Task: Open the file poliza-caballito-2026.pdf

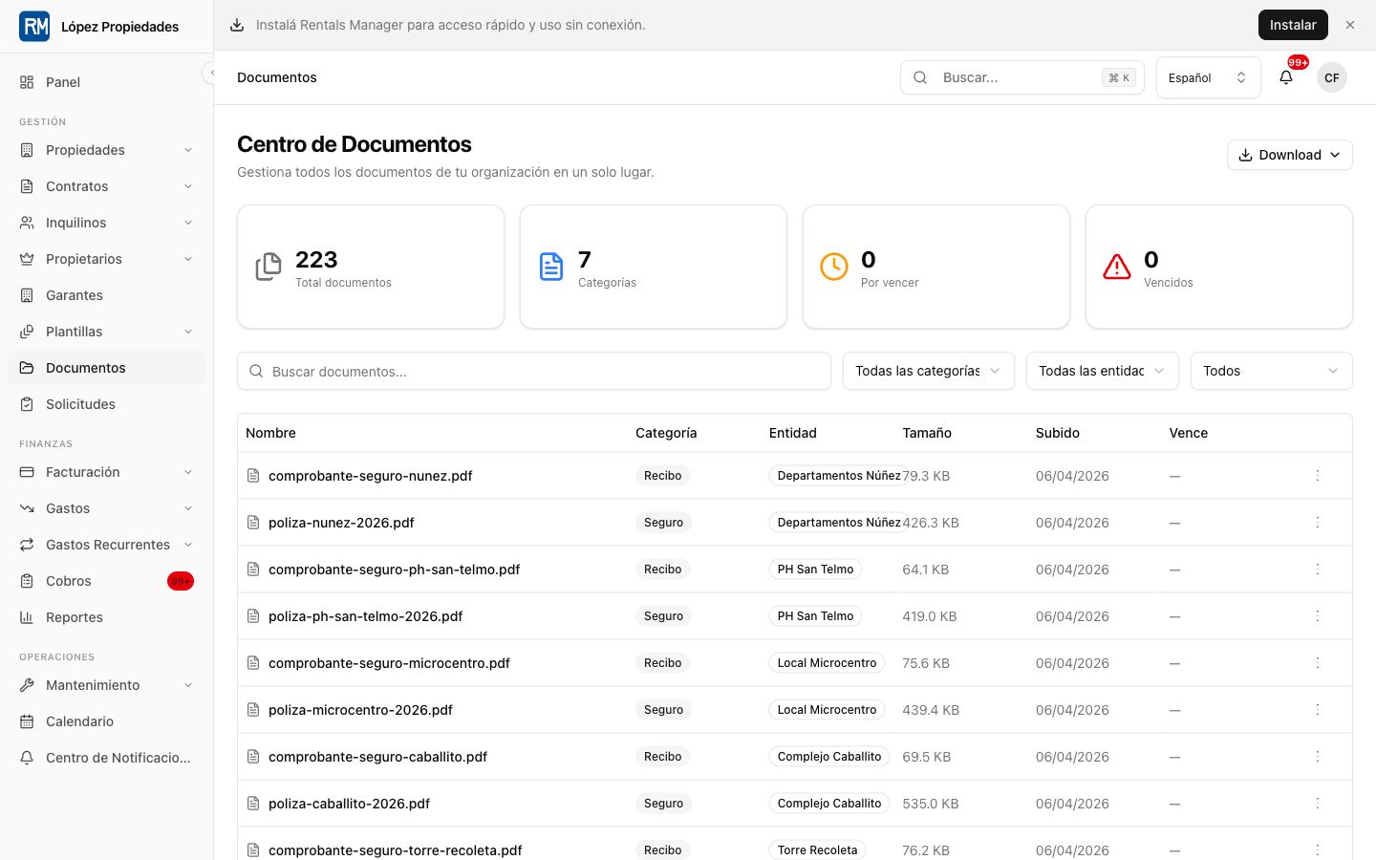Action: point(349,804)
